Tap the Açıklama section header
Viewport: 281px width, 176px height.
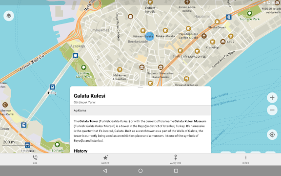(140, 110)
